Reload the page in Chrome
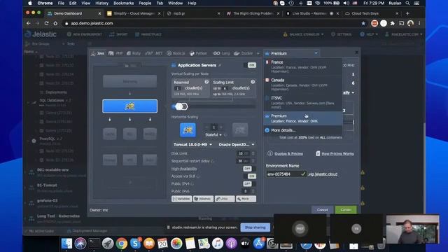The width and height of the screenshot is (448, 252). point(46,23)
